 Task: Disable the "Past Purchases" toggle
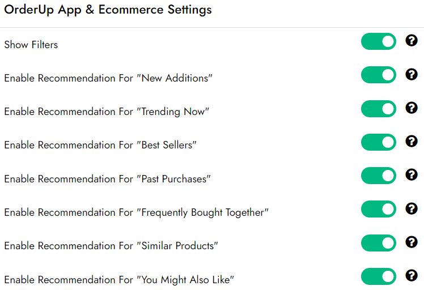click(378, 176)
